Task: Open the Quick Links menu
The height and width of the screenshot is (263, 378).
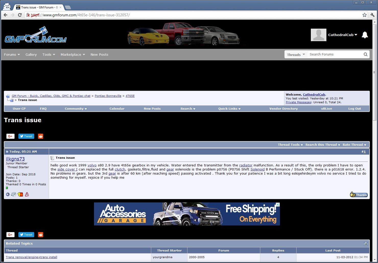Action: coord(229,109)
